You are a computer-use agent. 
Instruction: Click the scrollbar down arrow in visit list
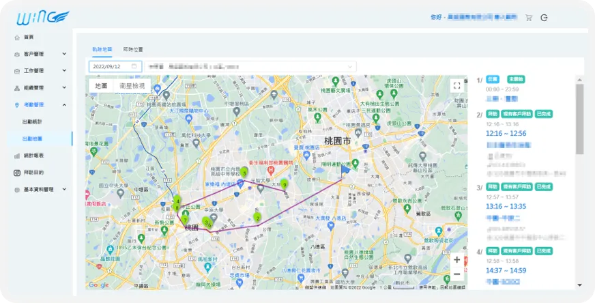[579, 285]
